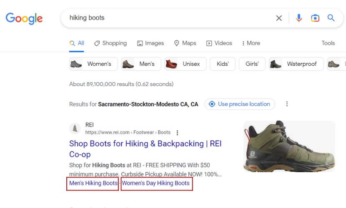Open the Maps tab
Image resolution: width=346 pixels, height=208 pixels.
[185, 43]
